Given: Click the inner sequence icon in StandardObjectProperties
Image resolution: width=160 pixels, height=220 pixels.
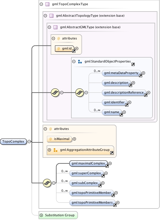Looking at the screenshot, I should pyautogui.click(x=80, y=93).
